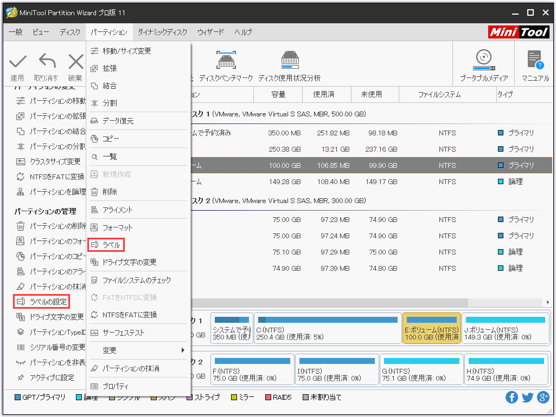Select データ復元 menu entry
The height and width of the screenshot is (417, 556).
(x=138, y=121)
